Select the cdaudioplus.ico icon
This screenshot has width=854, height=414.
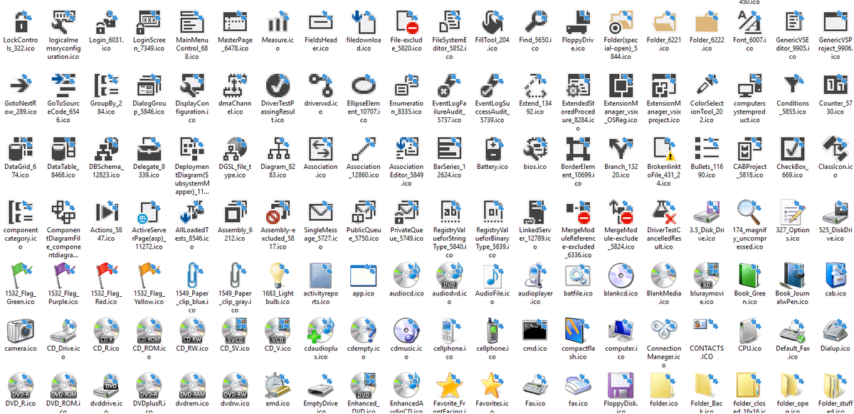(321, 329)
